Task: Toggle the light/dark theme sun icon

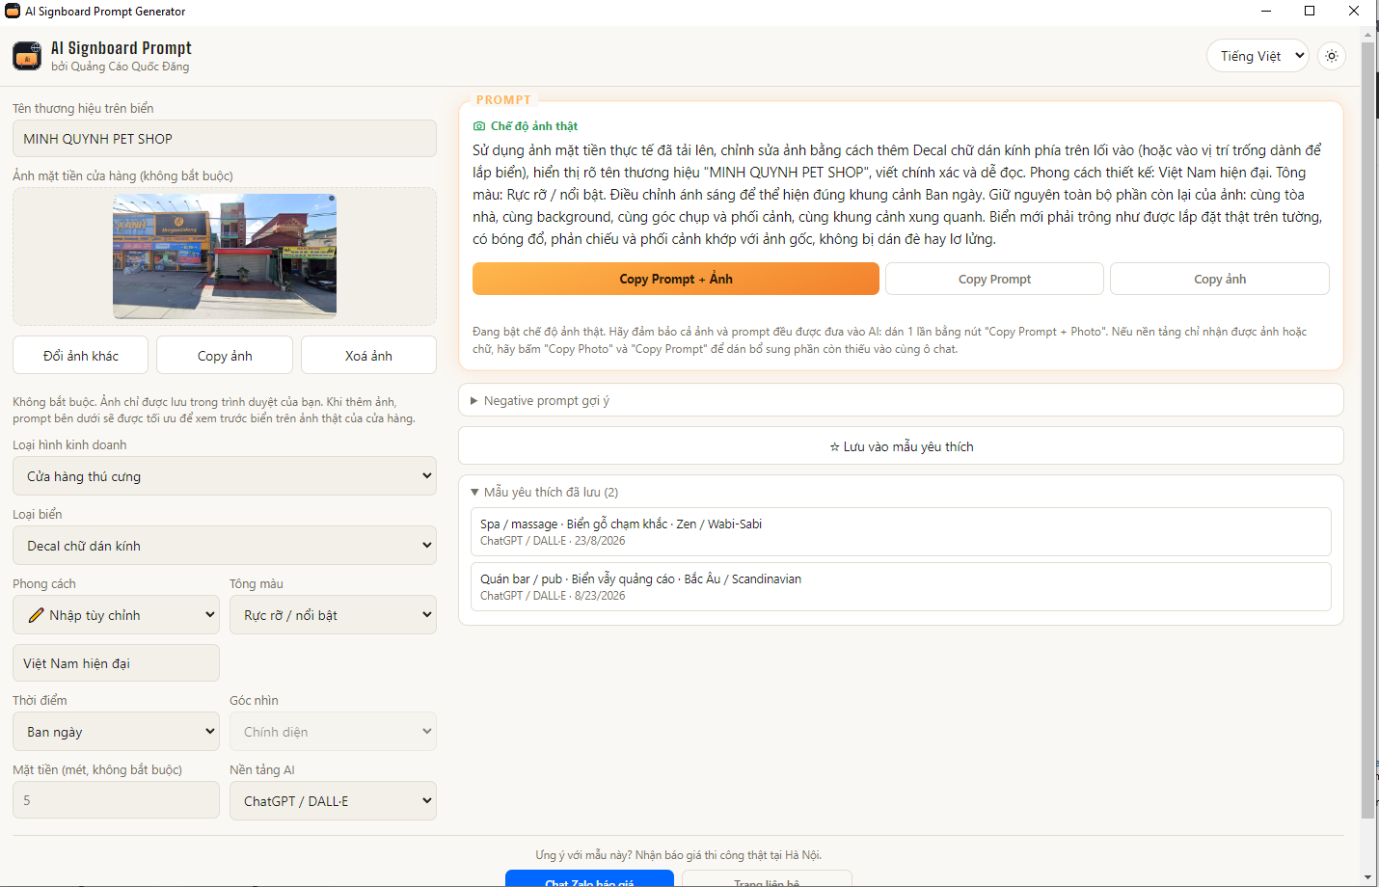Action: [x=1332, y=56]
